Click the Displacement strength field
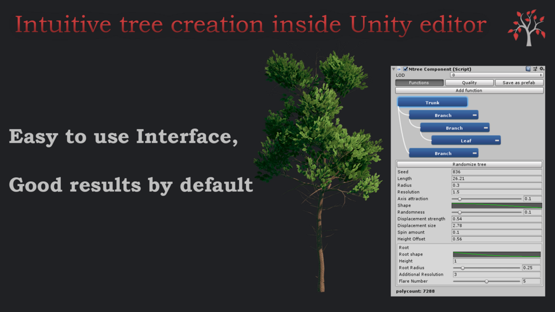This screenshot has width=555, height=312. (496, 219)
